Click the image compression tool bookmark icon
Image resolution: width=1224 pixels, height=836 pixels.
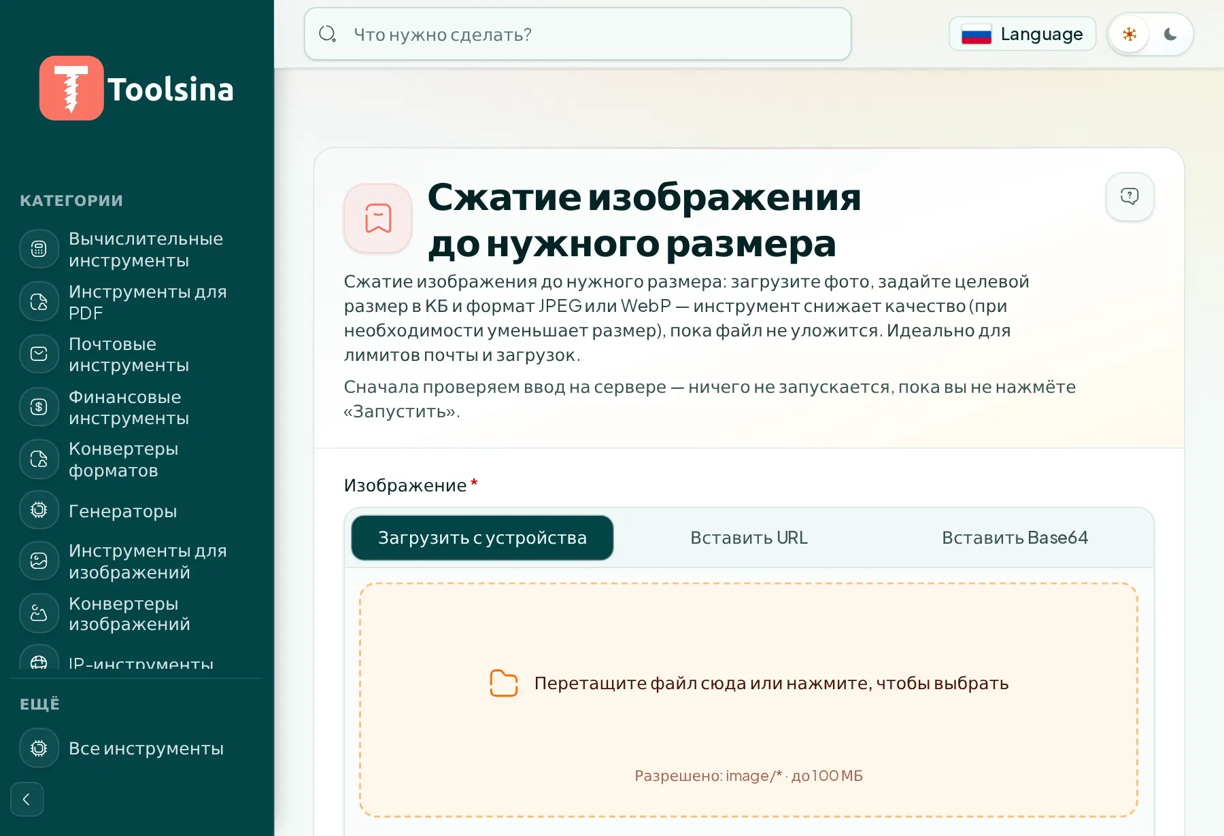378,218
